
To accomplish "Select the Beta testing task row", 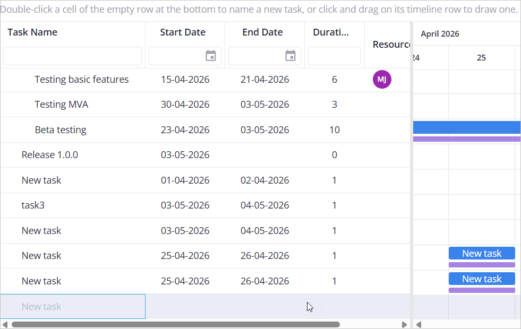I will tap(206, 130).
